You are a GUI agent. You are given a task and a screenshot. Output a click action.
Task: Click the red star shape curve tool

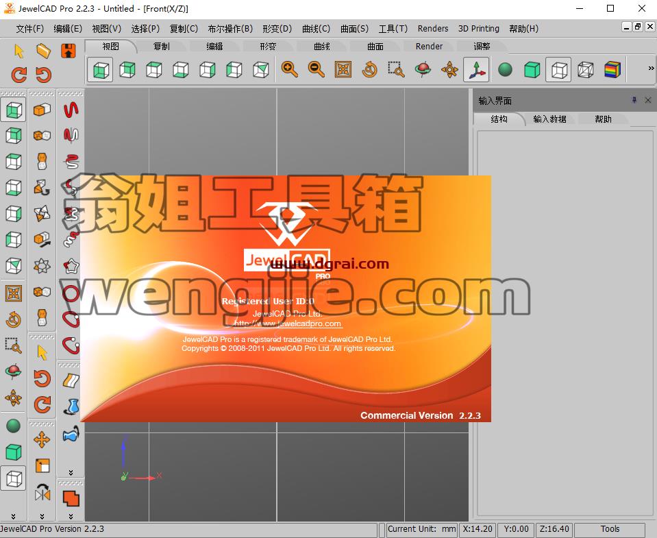tap(71, 266)
